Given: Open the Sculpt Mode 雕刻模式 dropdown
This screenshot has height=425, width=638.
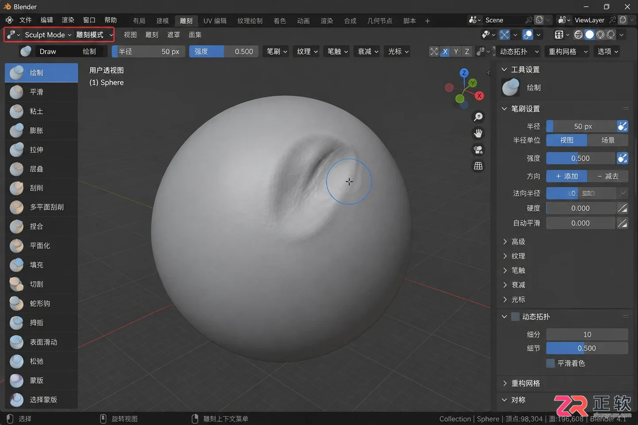Looking at the screenshot, I should (59, 35).
